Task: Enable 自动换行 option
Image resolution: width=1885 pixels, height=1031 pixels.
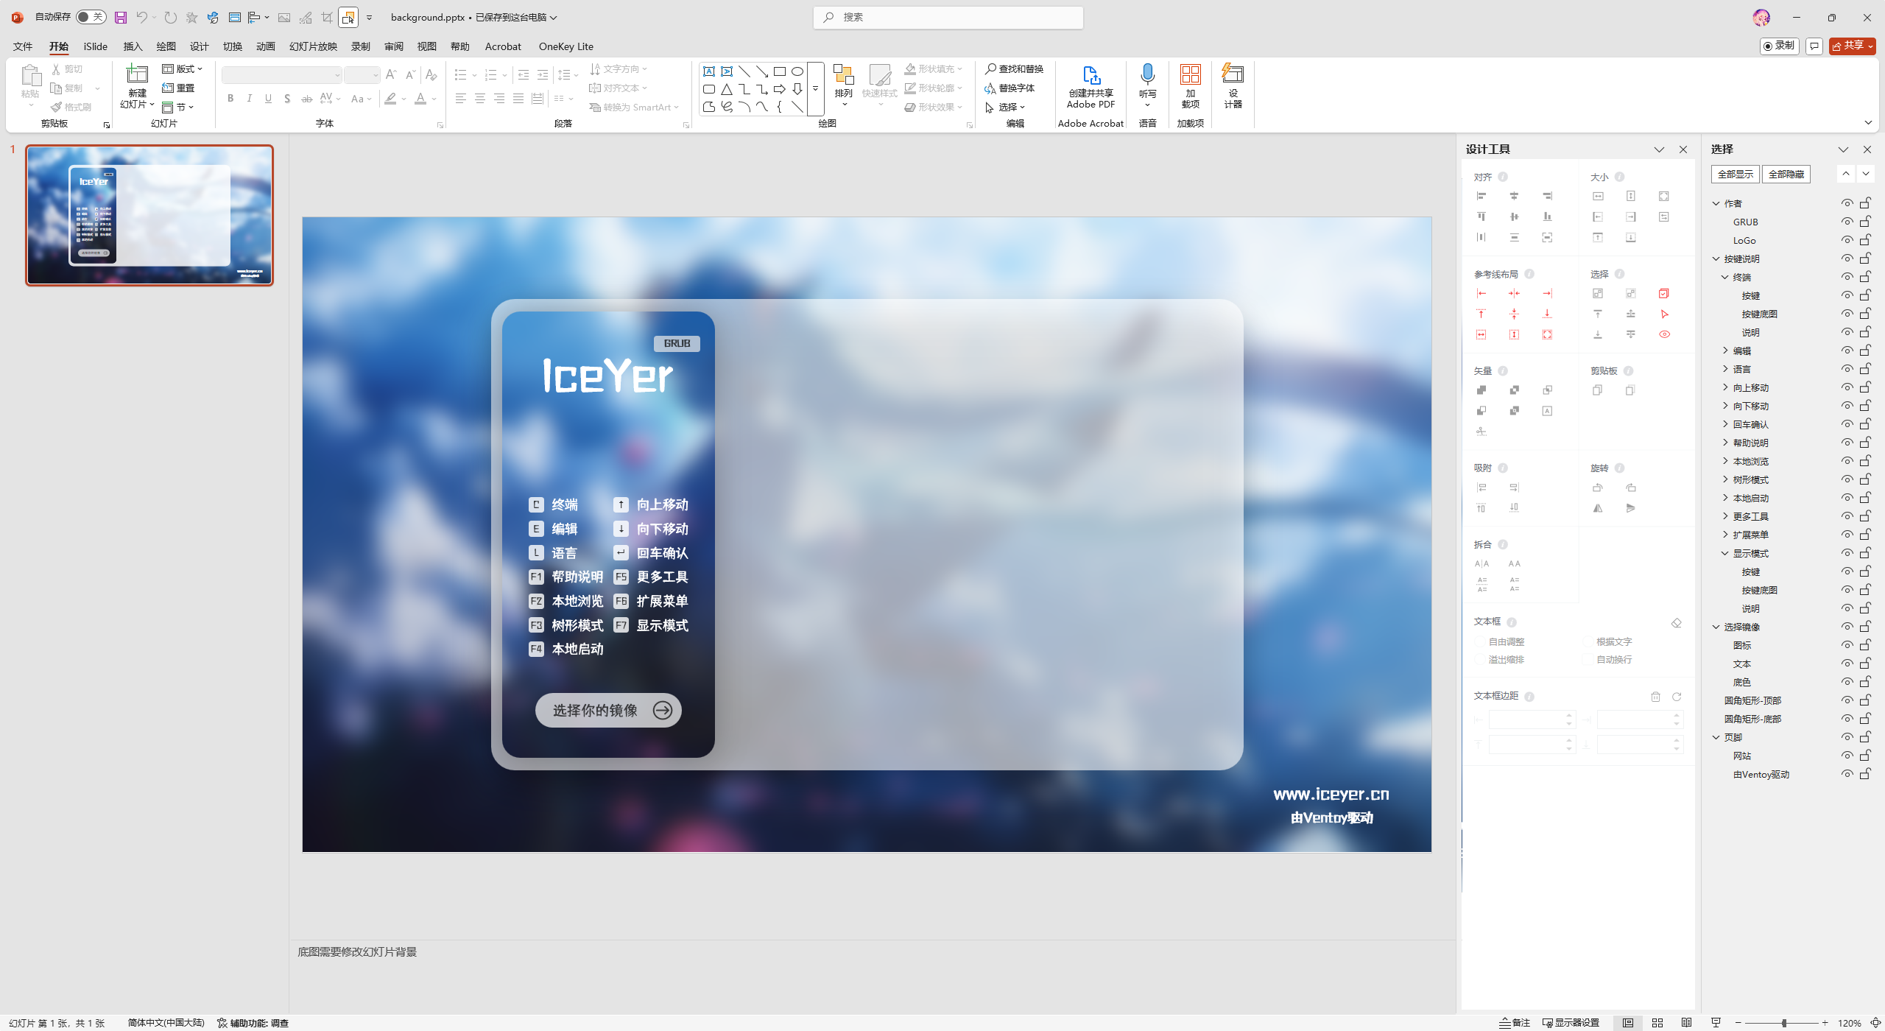Action: tap(1607, 660)
